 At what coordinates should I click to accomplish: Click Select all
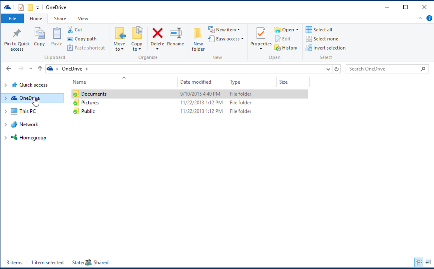pos(319,30)
